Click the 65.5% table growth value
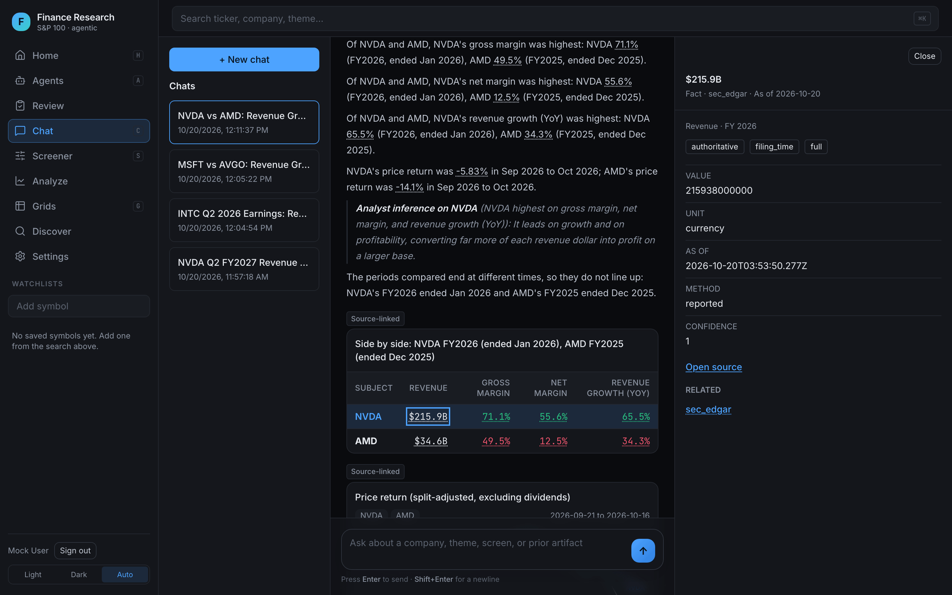 [x=636, y=416]
